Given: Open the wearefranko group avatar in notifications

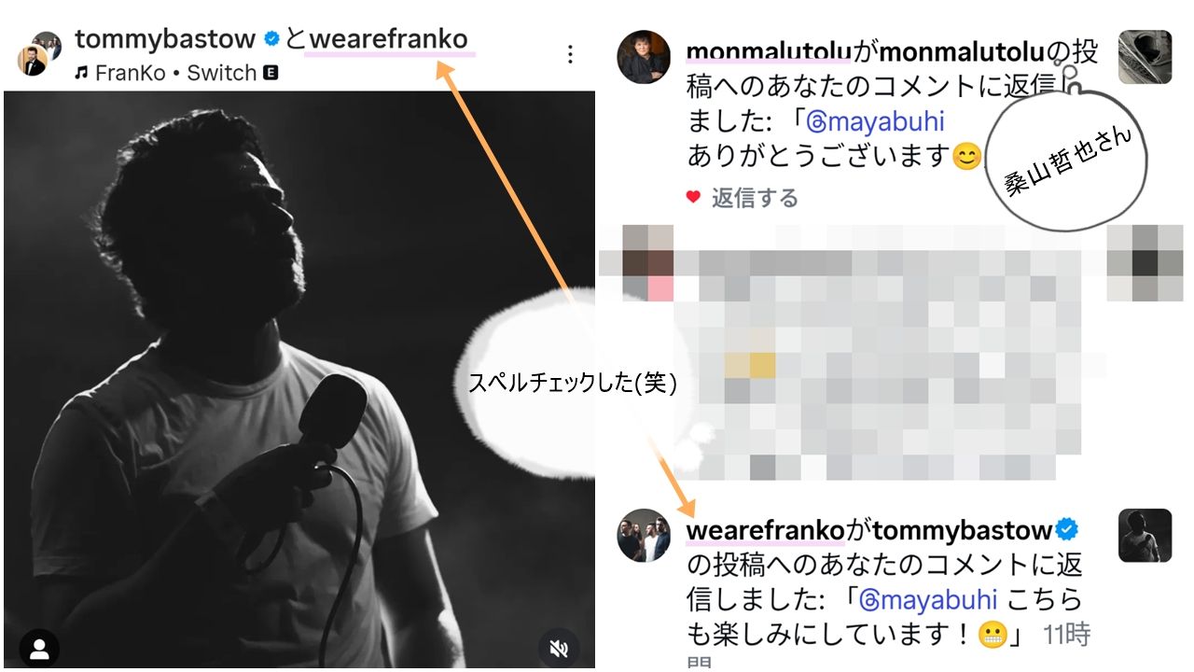Looking at the screenshot, I should coord(644,535).
